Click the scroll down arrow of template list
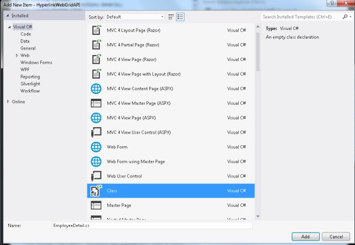The height and width of the screenshot is (245, 355). [258, 217]
